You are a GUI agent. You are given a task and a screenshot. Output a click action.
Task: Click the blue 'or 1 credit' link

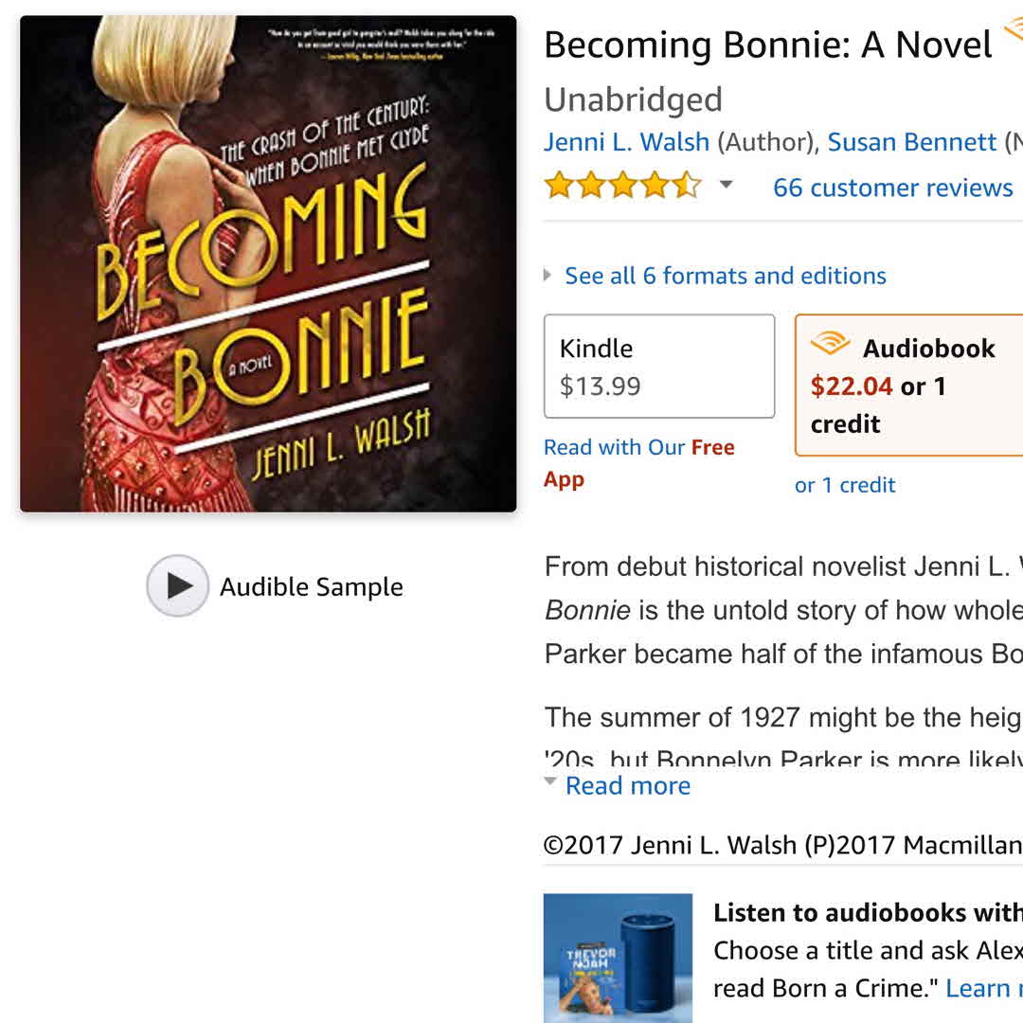pyautogui.click(x=845, y=485)
